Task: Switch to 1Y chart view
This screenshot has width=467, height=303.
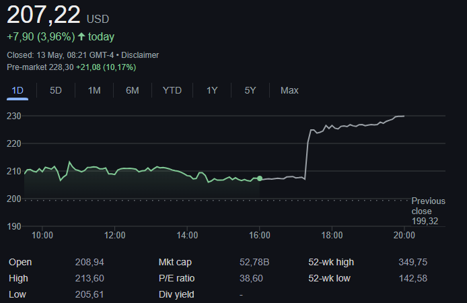Action: [x=212, y=90]
